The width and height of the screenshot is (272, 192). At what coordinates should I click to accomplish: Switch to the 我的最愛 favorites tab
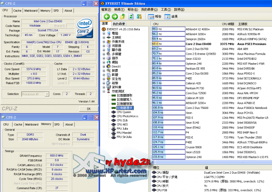pyautogui.click(x=119, y=24)
